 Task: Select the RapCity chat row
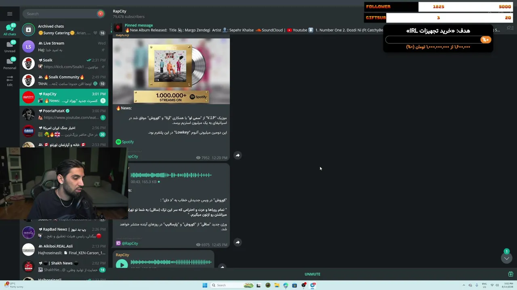(x=64, y=97)
